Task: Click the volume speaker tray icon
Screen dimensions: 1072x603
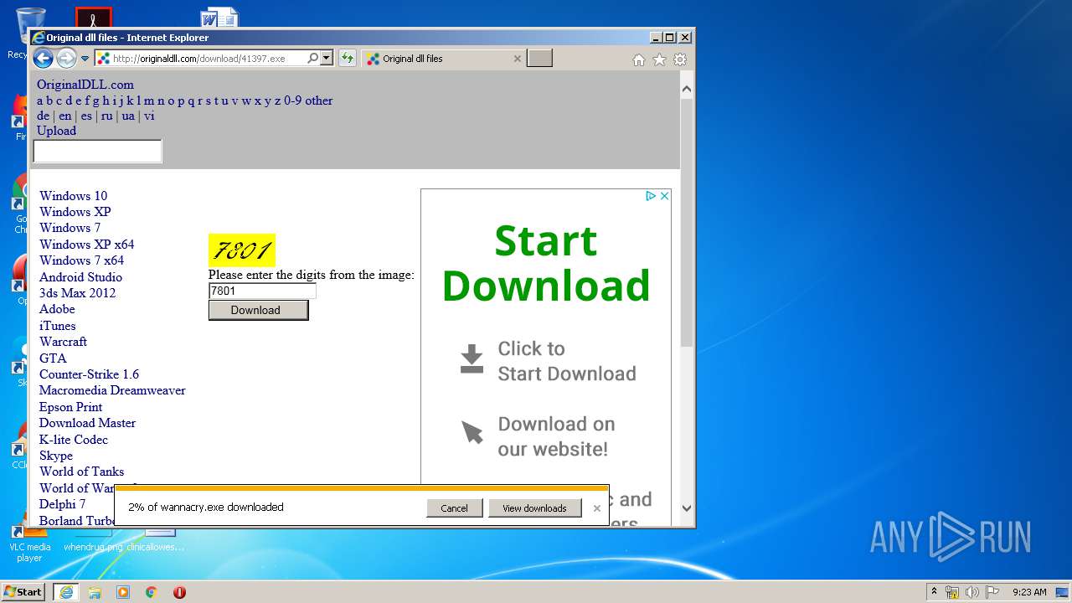Action: tap(971, 592)
